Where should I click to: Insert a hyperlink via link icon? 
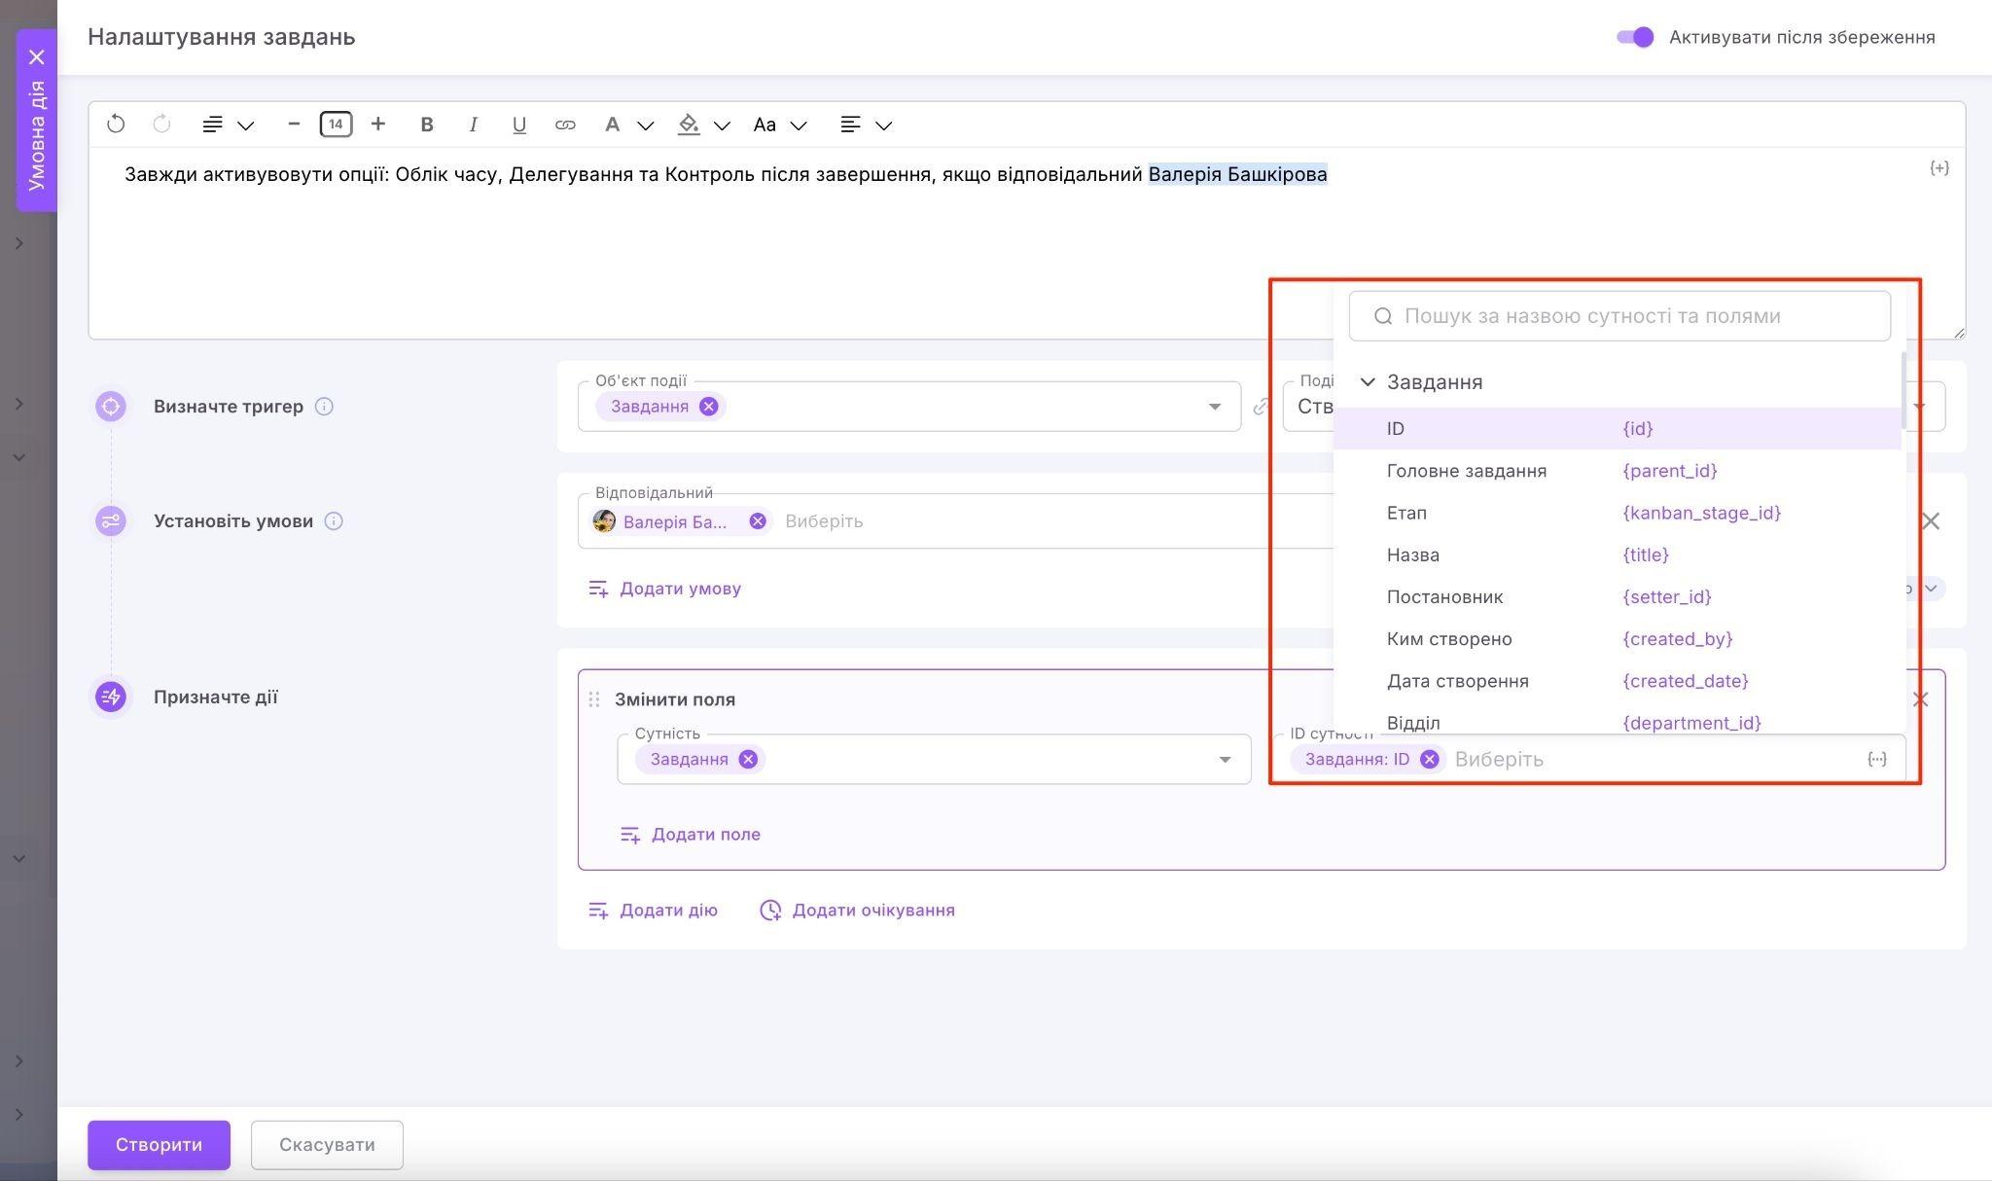coord(565,125)
